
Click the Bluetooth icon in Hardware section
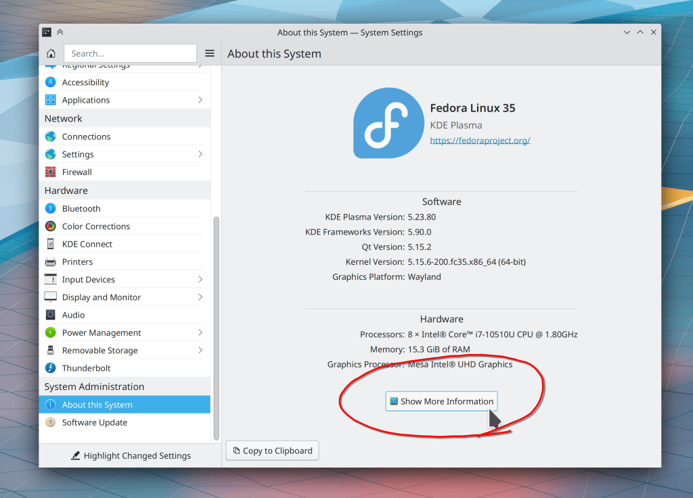pos(51,209)
